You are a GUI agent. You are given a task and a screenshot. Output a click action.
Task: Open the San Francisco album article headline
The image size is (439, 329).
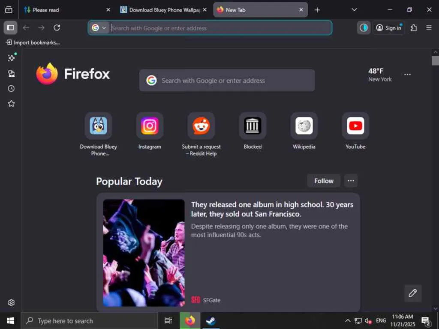point(272,209)
